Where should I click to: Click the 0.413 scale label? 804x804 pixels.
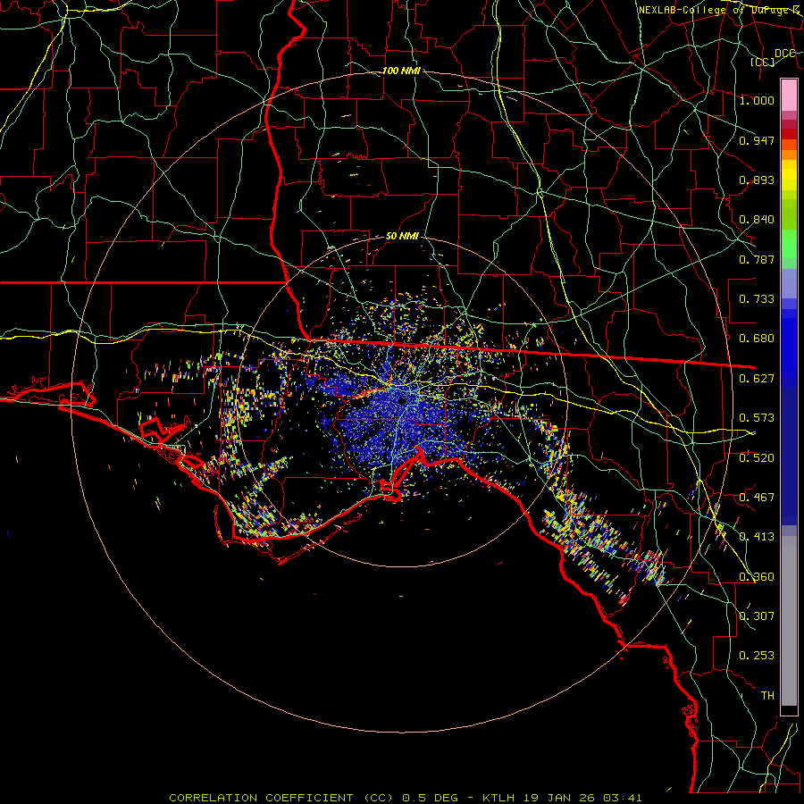tap(757, 537)
